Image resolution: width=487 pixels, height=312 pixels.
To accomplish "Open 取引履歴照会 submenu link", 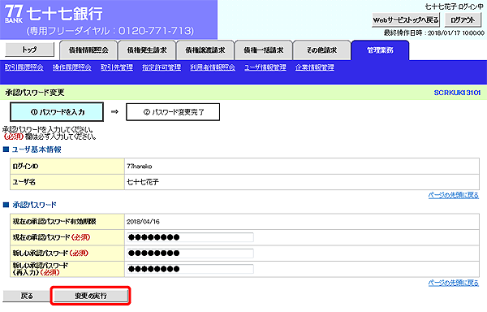I will (x=24, y=67).
